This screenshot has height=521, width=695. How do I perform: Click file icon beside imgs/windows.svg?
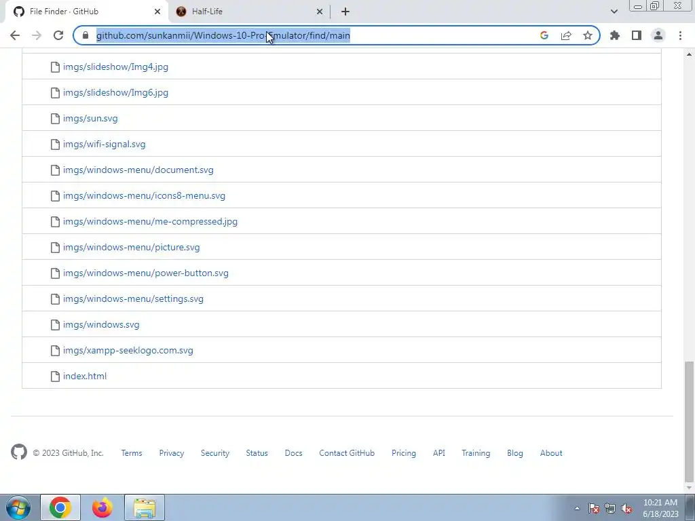coord(55,325)
